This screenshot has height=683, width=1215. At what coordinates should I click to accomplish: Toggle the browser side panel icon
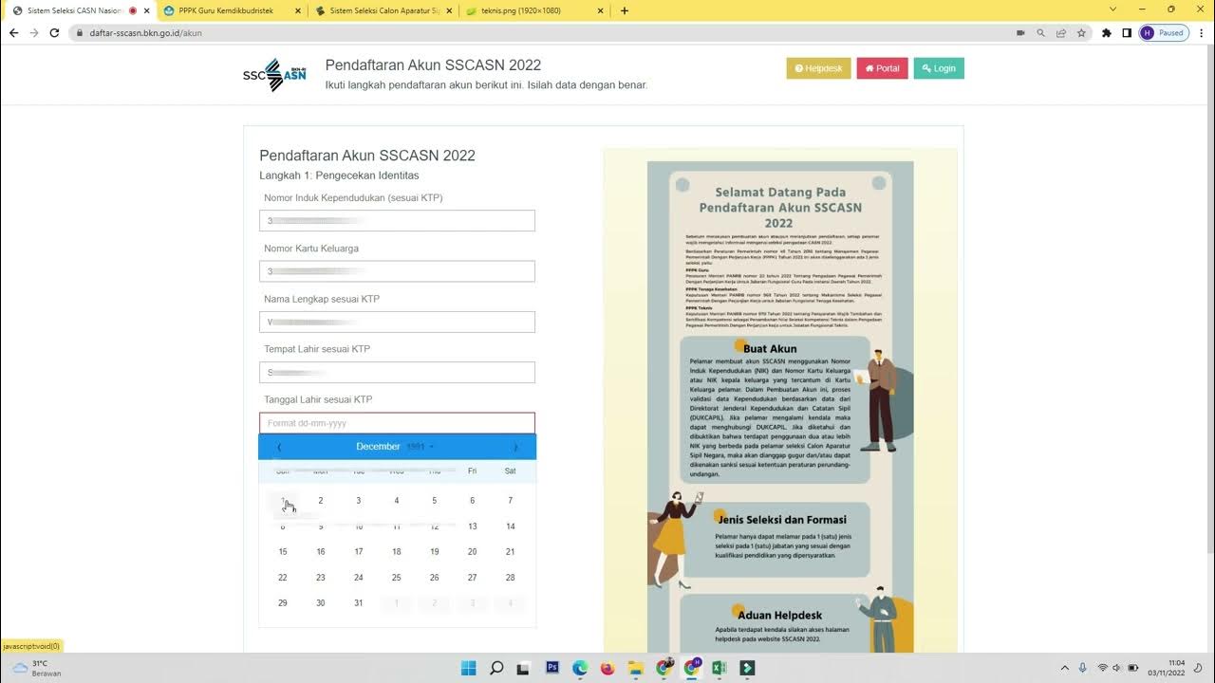tap(1127, 32)
